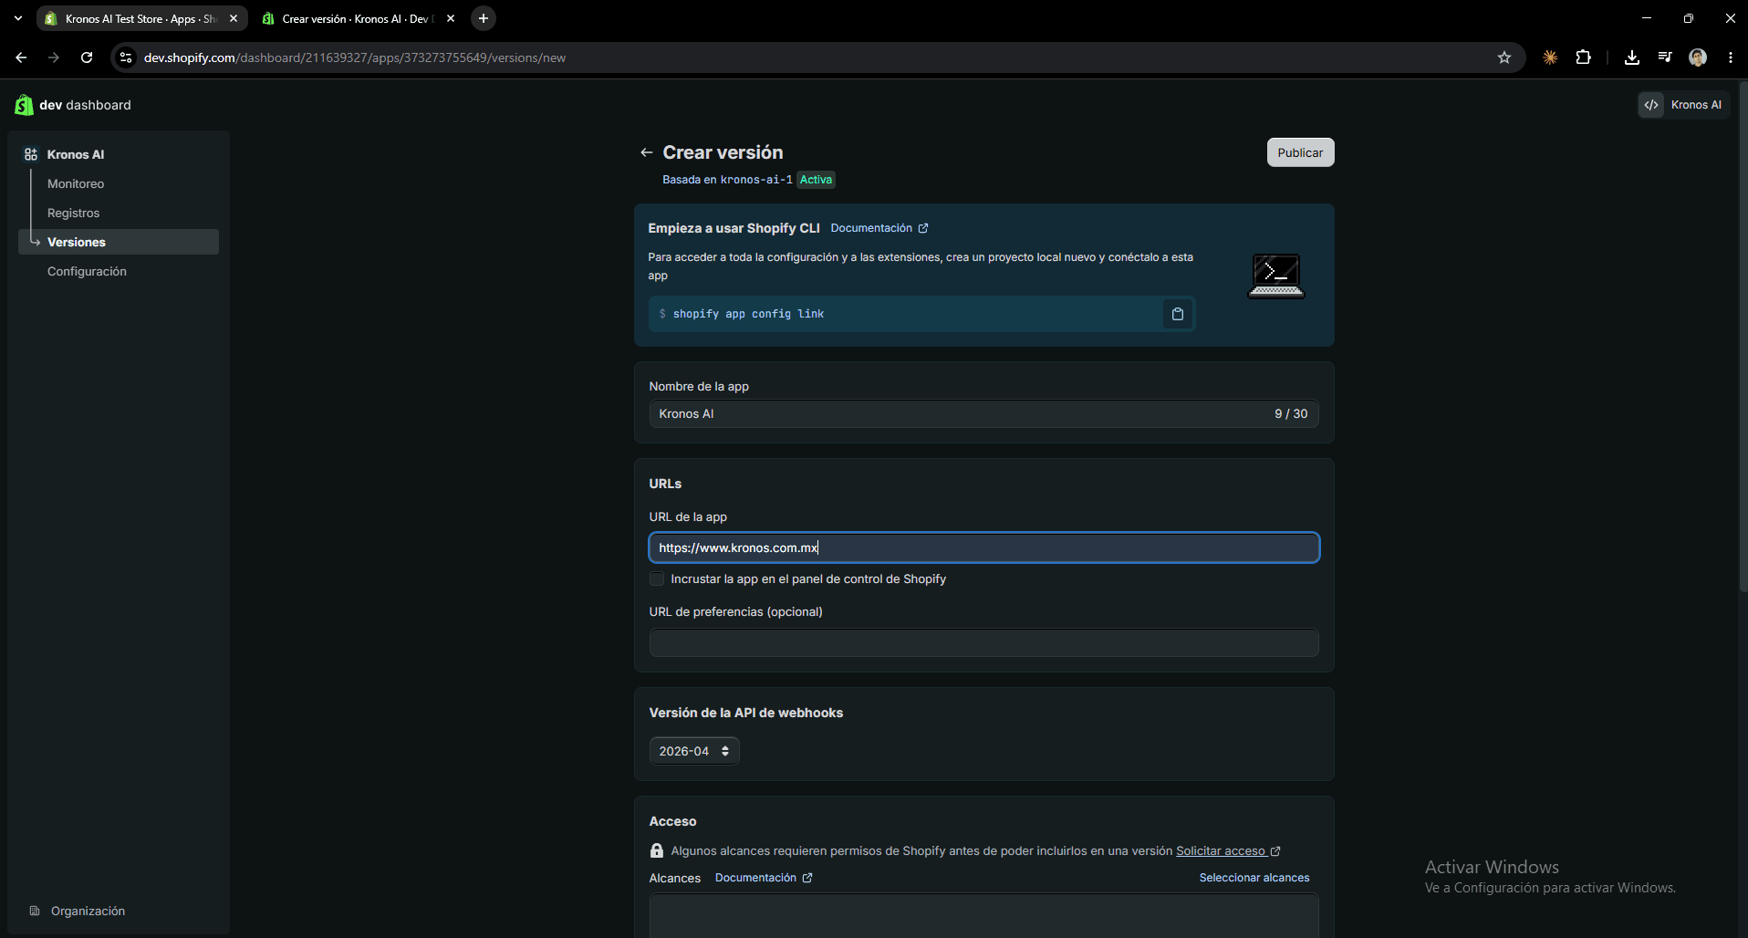Open Shopify CLI Documentación link

(x=879, y=228)
